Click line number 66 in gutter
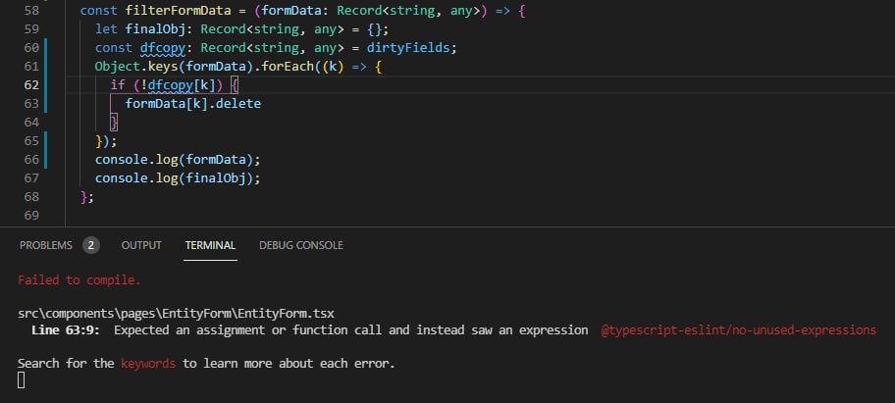The image size is (895, 403). click(32, 160)
